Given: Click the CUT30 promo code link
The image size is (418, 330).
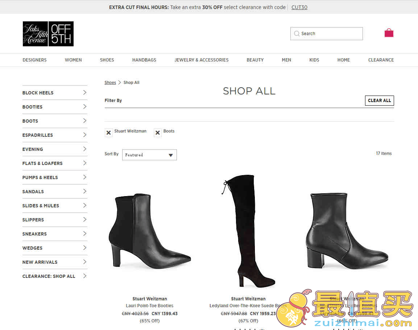Looking at the screenshot, I should [299, 7].
